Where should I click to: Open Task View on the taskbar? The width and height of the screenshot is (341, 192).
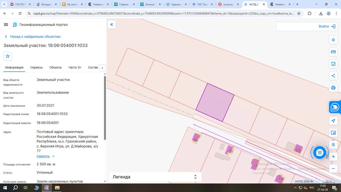pos(26,188)
